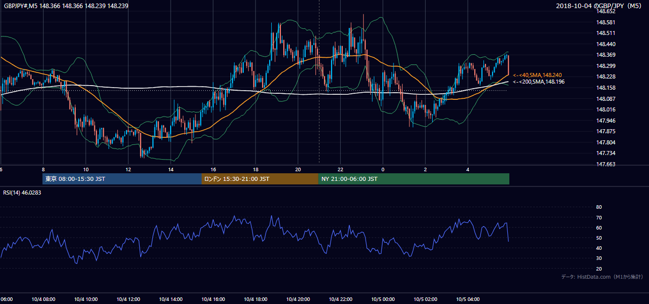This screenshot has height=304, width=649.
Task: Click the 10/4 18:00 time axis label
Action: (255, 299)
